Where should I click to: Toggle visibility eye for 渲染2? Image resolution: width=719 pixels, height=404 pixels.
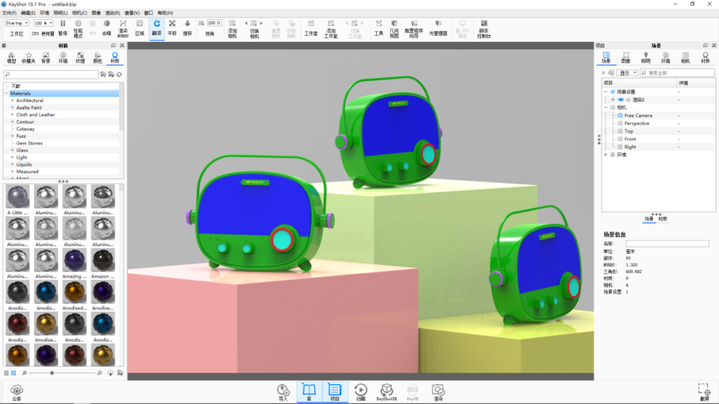click(621, 100)
